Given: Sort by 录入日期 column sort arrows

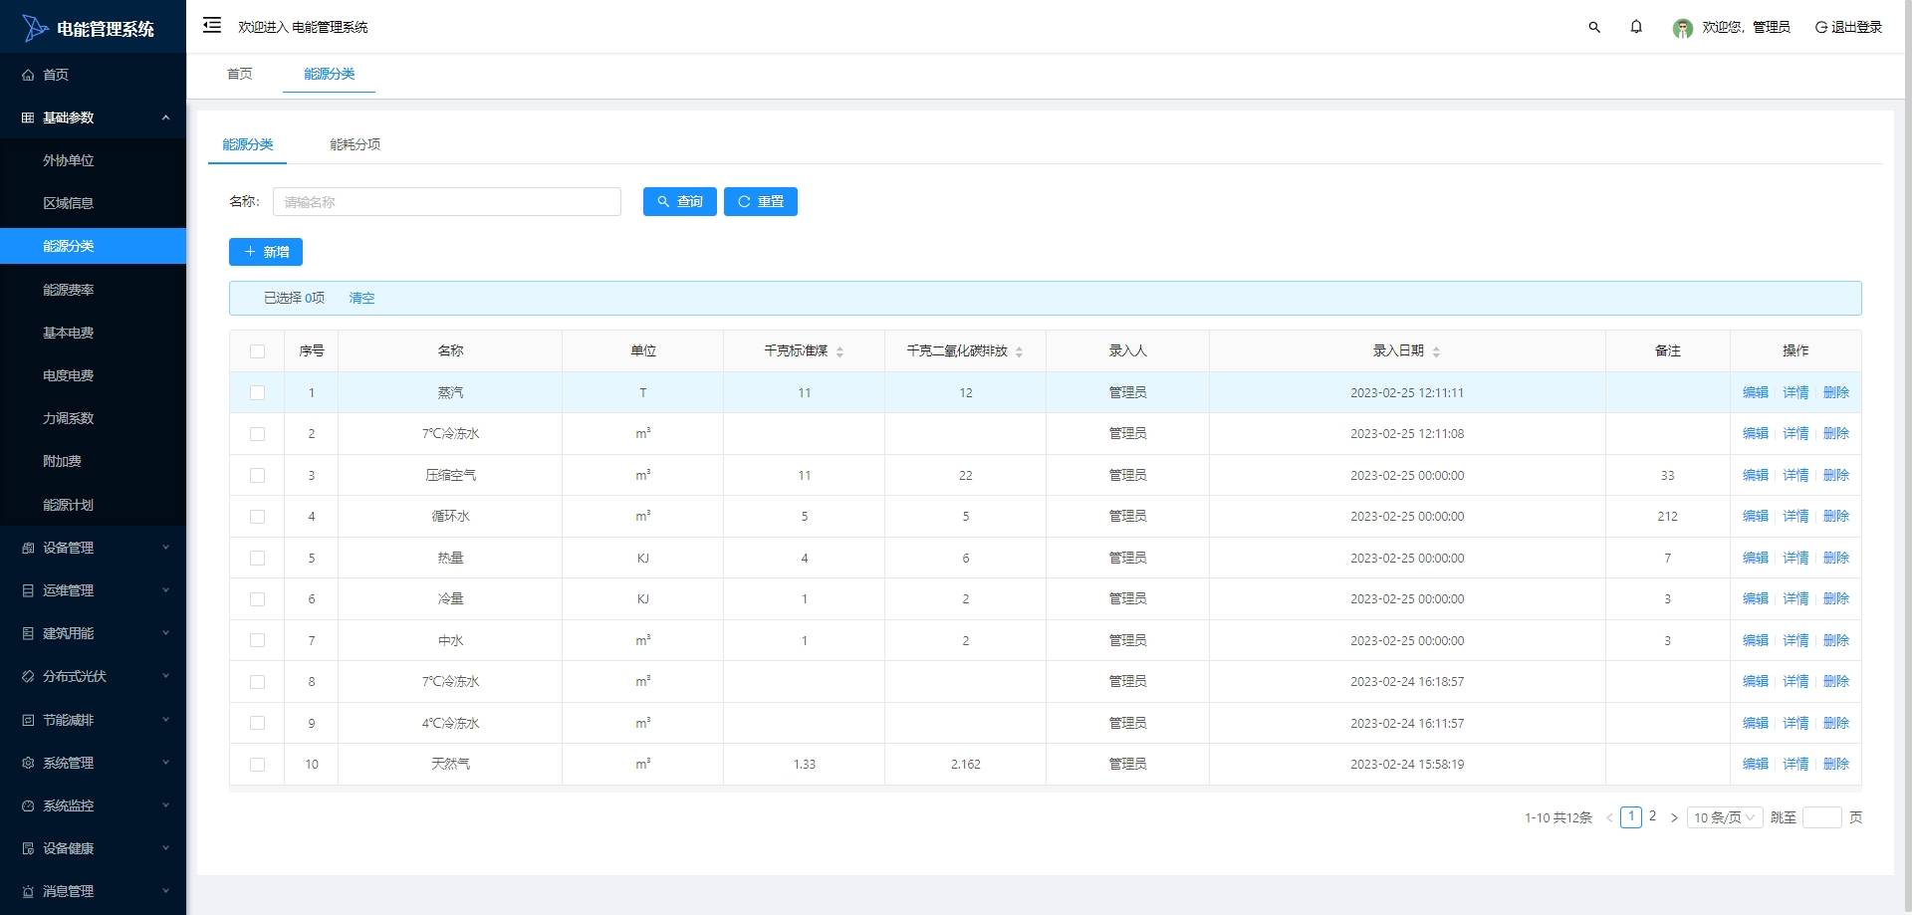Looking at the screenshot, I should [x=1436, y=351].
